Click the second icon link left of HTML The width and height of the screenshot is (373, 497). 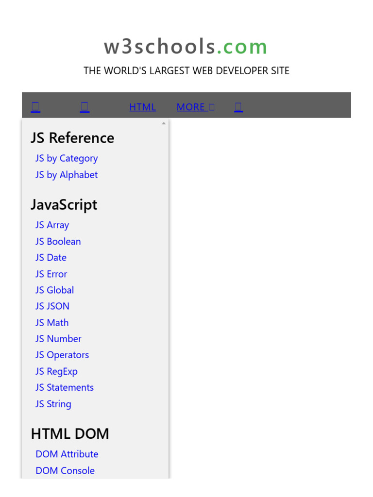tap(85, 107)
